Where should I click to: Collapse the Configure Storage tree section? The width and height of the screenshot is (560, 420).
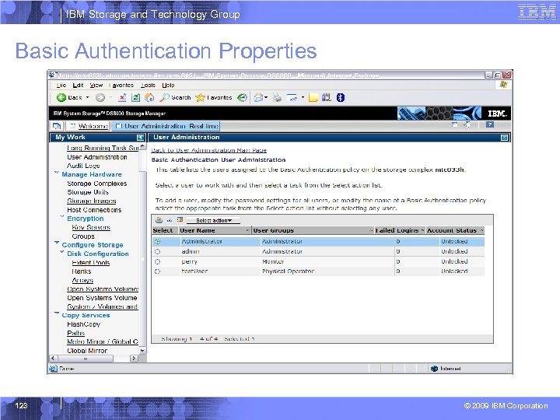57,243
